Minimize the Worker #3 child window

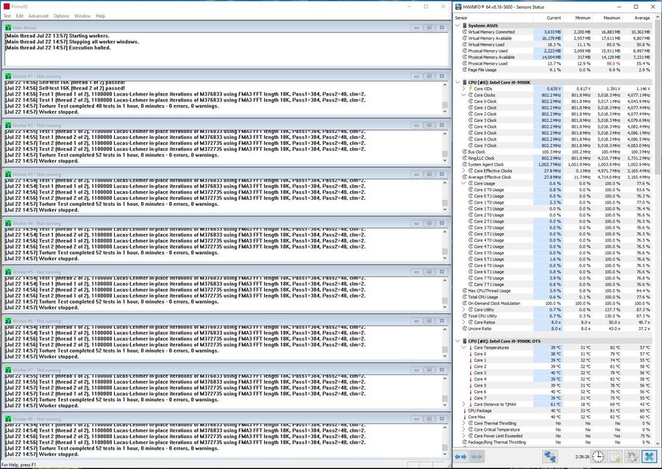click(416, 174)
